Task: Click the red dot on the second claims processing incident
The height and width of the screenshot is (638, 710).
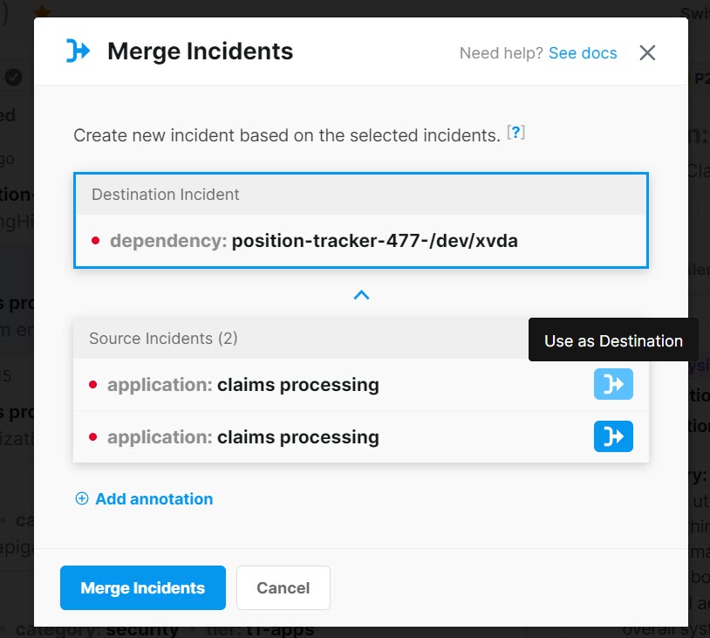Action: [x=95, y=436]
